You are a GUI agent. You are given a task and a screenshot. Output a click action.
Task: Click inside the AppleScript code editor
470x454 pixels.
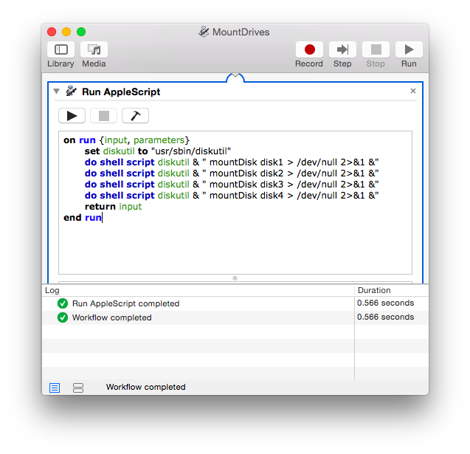pyautogui.click(x=235, y=202)
